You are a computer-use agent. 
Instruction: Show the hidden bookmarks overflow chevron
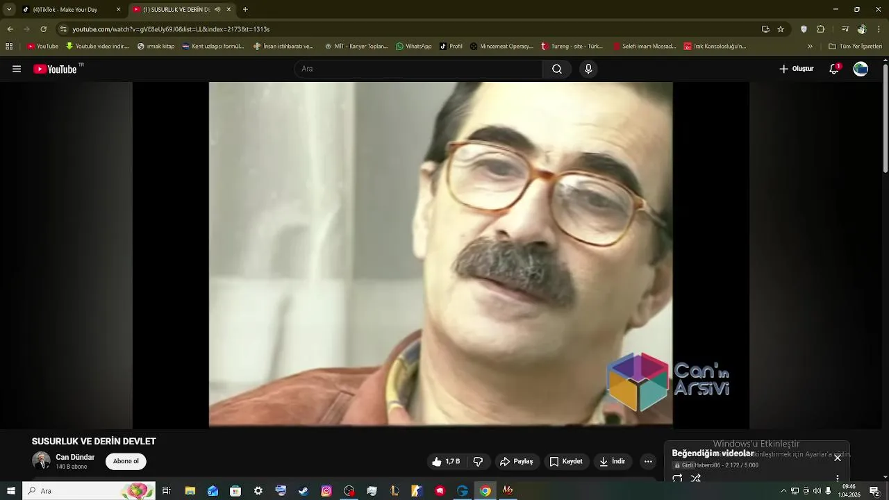click(x=810, y=47)
